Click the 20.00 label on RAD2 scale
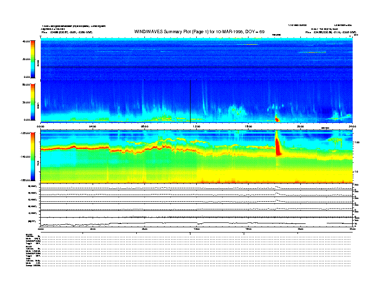The width and height of the screenshot is (380, 294). pyautogui.click(x=26, y=59)
